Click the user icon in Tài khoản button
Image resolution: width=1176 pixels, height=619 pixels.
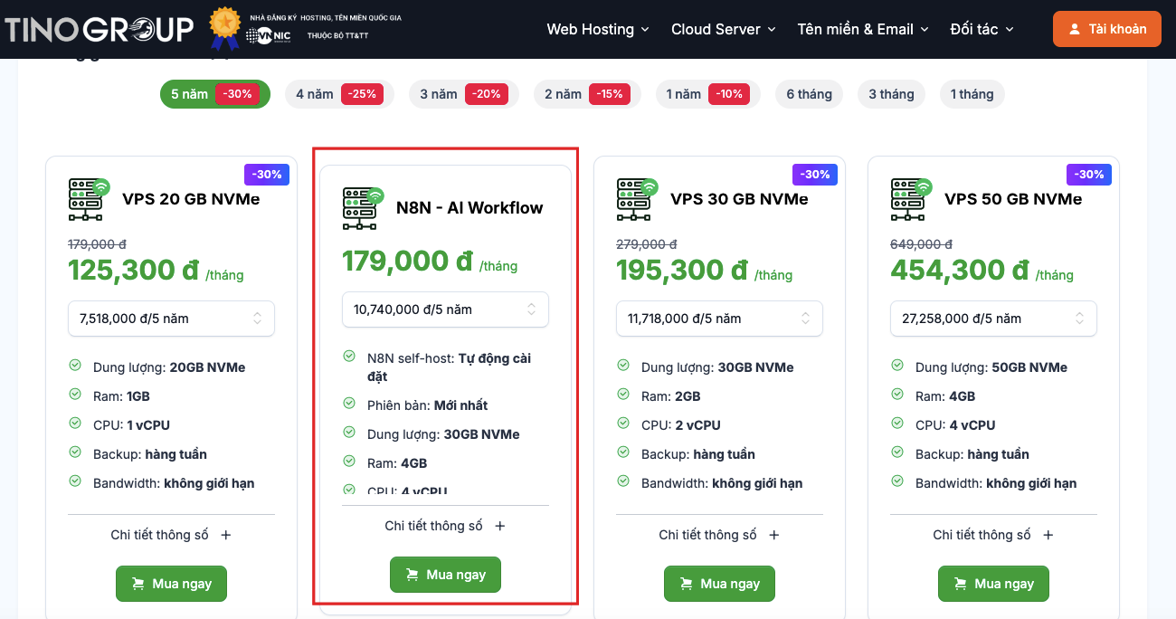pos(1075,29)
